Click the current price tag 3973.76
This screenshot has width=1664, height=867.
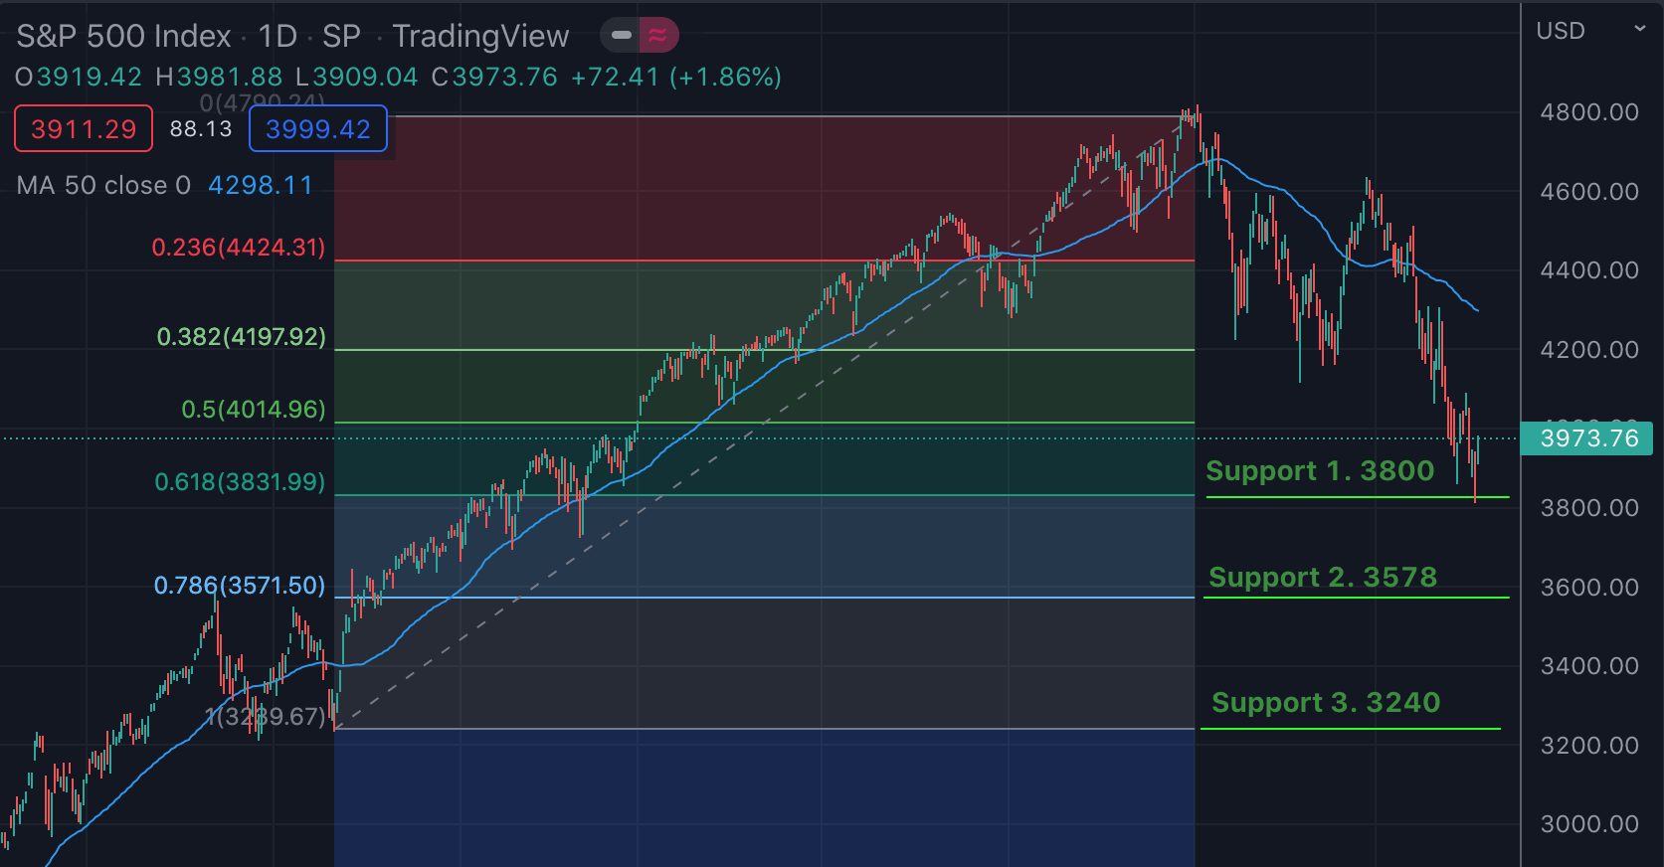tap(1587, 438)
